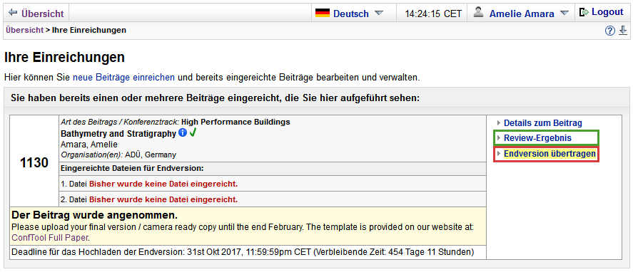Click the Übersicht breadcrumb link

pyautogui.click(x=24, y=30)
